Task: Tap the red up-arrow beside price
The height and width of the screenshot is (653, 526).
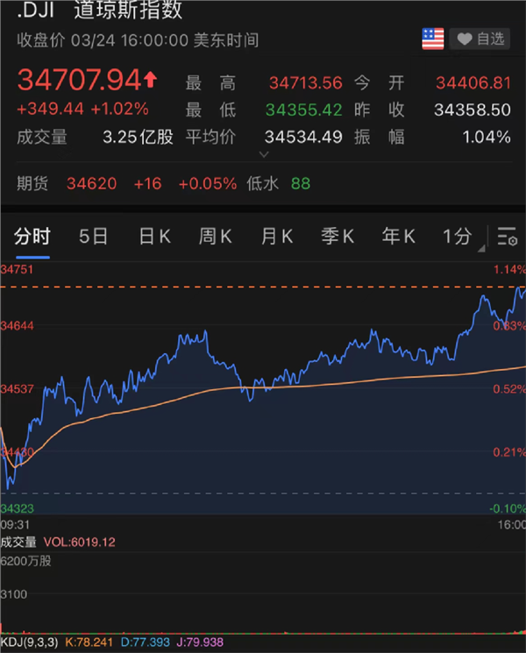Action: coord(150,79)
